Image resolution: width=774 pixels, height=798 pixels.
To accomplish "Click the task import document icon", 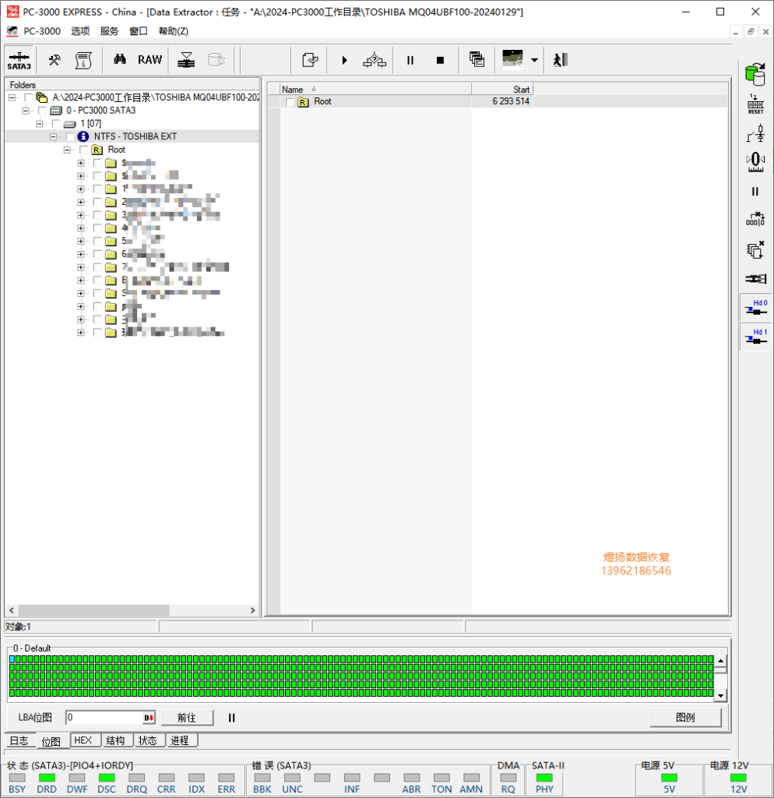I will click(x=310, y=60).
